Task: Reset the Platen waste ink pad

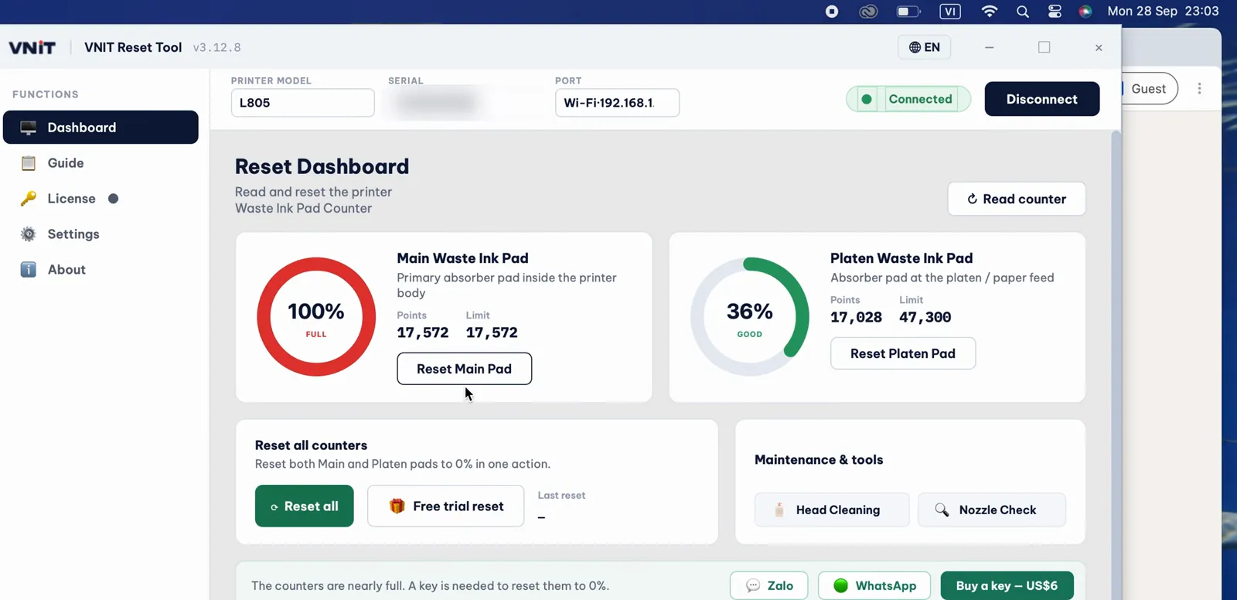Action: tap(903, 353)
